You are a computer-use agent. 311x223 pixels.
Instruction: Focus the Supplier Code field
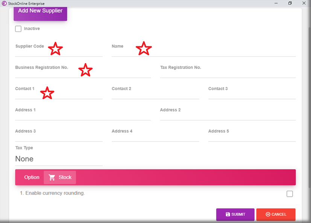click(58, 52)
